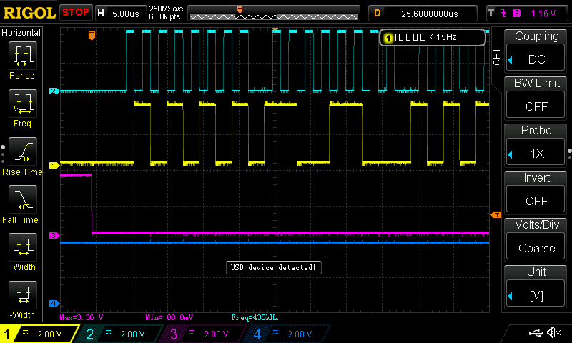Screen dimensions: 572x343
Task: Click the trigger level 1.16 V readout
Action: (543, 14)
